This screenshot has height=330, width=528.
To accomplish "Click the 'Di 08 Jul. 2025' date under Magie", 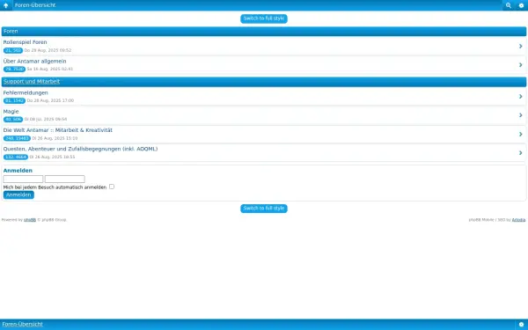I will pos(46,120).
